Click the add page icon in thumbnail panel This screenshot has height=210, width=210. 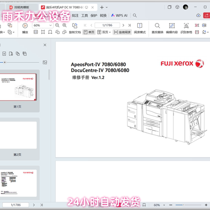4,54
